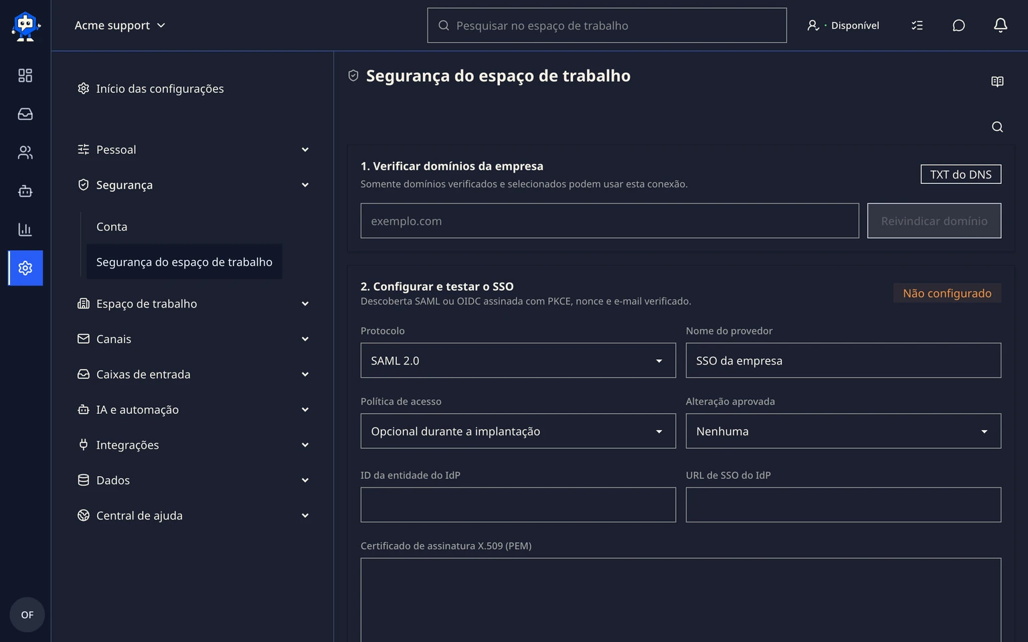
Task: Click the X.509 certificate text area
Action: pyautogui.click(x=681, y=600)
